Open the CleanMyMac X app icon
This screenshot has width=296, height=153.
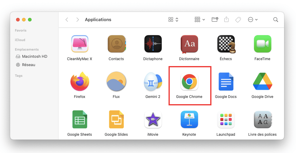pos(80,44)
